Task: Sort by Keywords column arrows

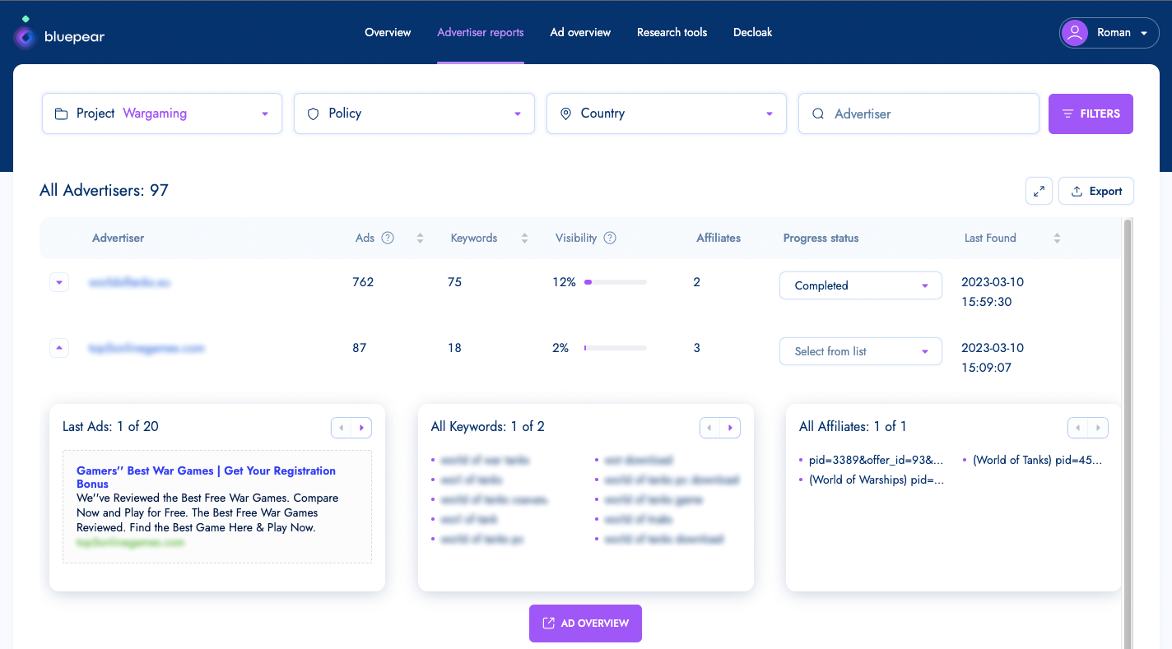Action: pos(524,238)
